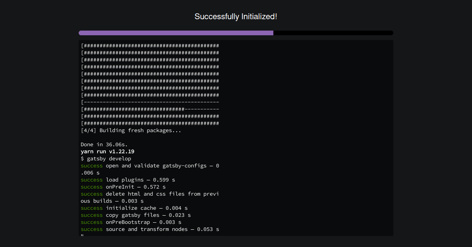Screen dimensions: 472x247
Task: Click the "success onPreInit — 0.572 s" line
Action: (x=123, y=187)
